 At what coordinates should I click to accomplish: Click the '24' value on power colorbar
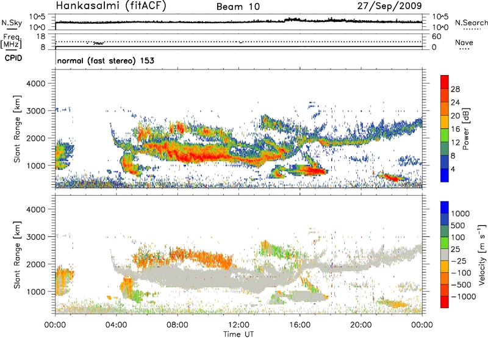pos(455,102)
